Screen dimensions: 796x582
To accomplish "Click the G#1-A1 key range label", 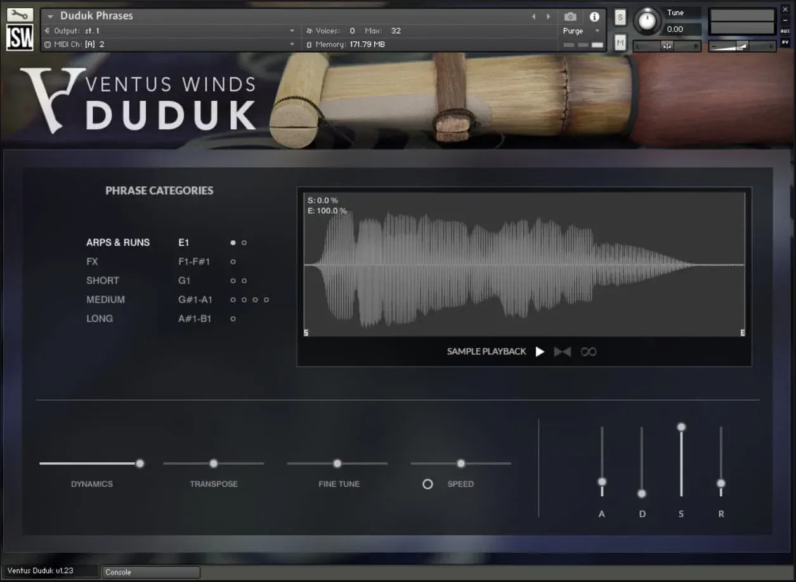I will pyautogui.click(x=195, y=299).
